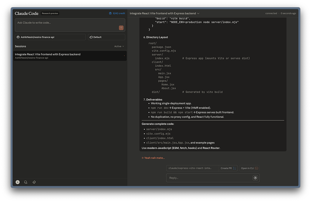Click the GitHub icon in the repository selector

click(x=18, y=37)
